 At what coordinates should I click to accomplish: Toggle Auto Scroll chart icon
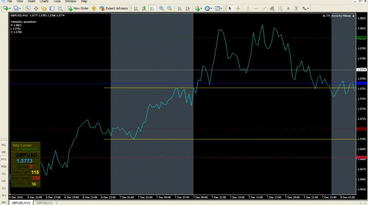coord(180,8)
